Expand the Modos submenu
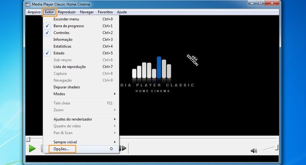The height and width of the screenshot is (165, 306). point(81,94)
